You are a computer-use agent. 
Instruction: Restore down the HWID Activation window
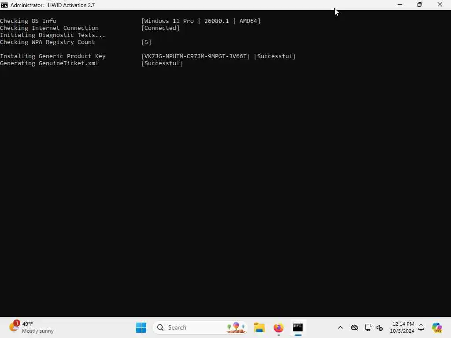click(x=420, y=5)
